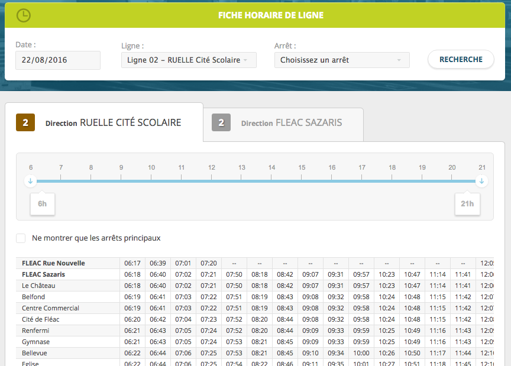The height and width of the screenshot is (366, 511).
Task: Click the 06:17 departure time cell
Action: coord(132,263)
